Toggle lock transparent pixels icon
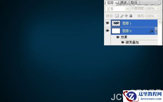Image resolution: width=163 pixels, height=102 pixels. [x=117, y=16]
